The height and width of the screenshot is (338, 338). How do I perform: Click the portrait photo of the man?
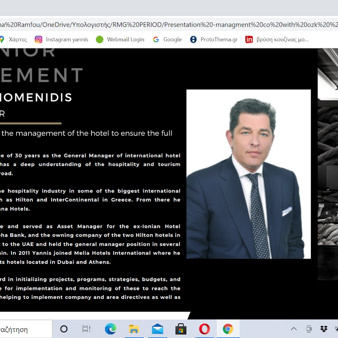[249, 174]
